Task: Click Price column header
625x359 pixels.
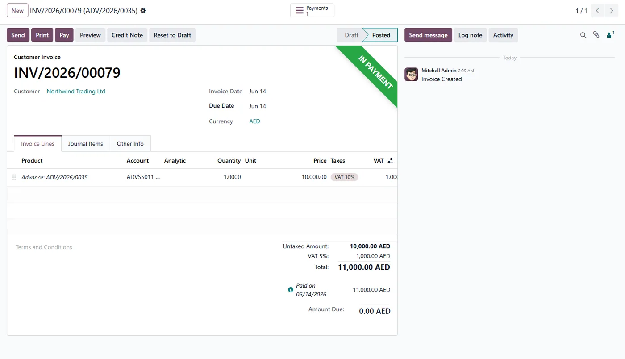Action: (x=320, y=160)
